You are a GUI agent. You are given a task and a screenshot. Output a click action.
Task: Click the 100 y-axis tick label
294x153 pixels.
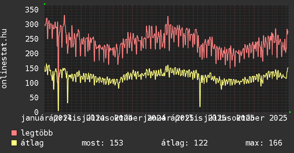[31, 83]
